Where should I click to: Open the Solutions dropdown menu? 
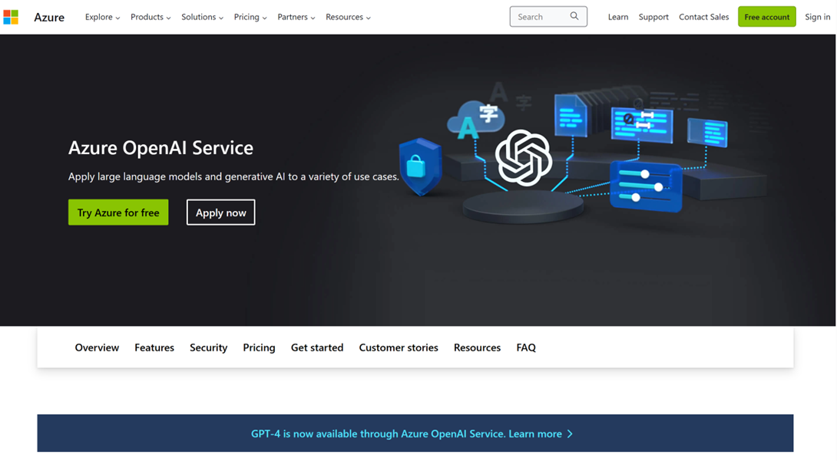(202, 17)
